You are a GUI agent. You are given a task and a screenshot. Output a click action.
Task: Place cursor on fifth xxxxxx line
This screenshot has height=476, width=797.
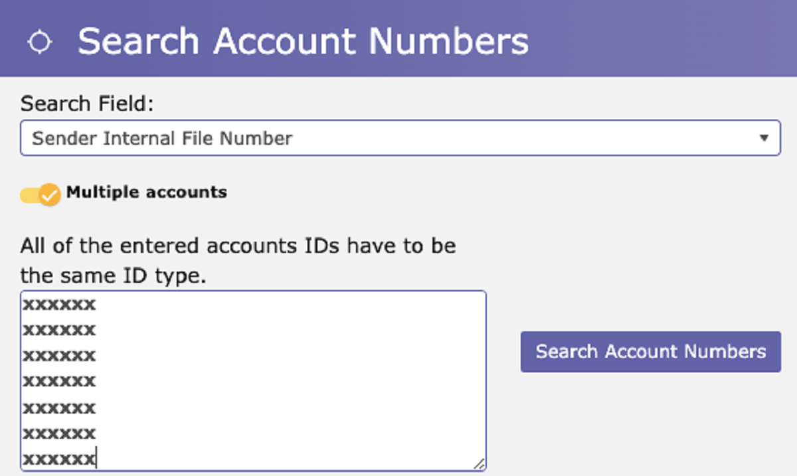[59, 407]
